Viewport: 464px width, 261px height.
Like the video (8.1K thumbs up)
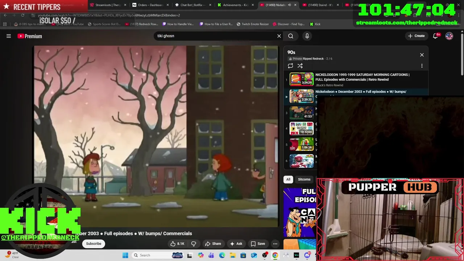pyautogui.click(x=178, y=244)
